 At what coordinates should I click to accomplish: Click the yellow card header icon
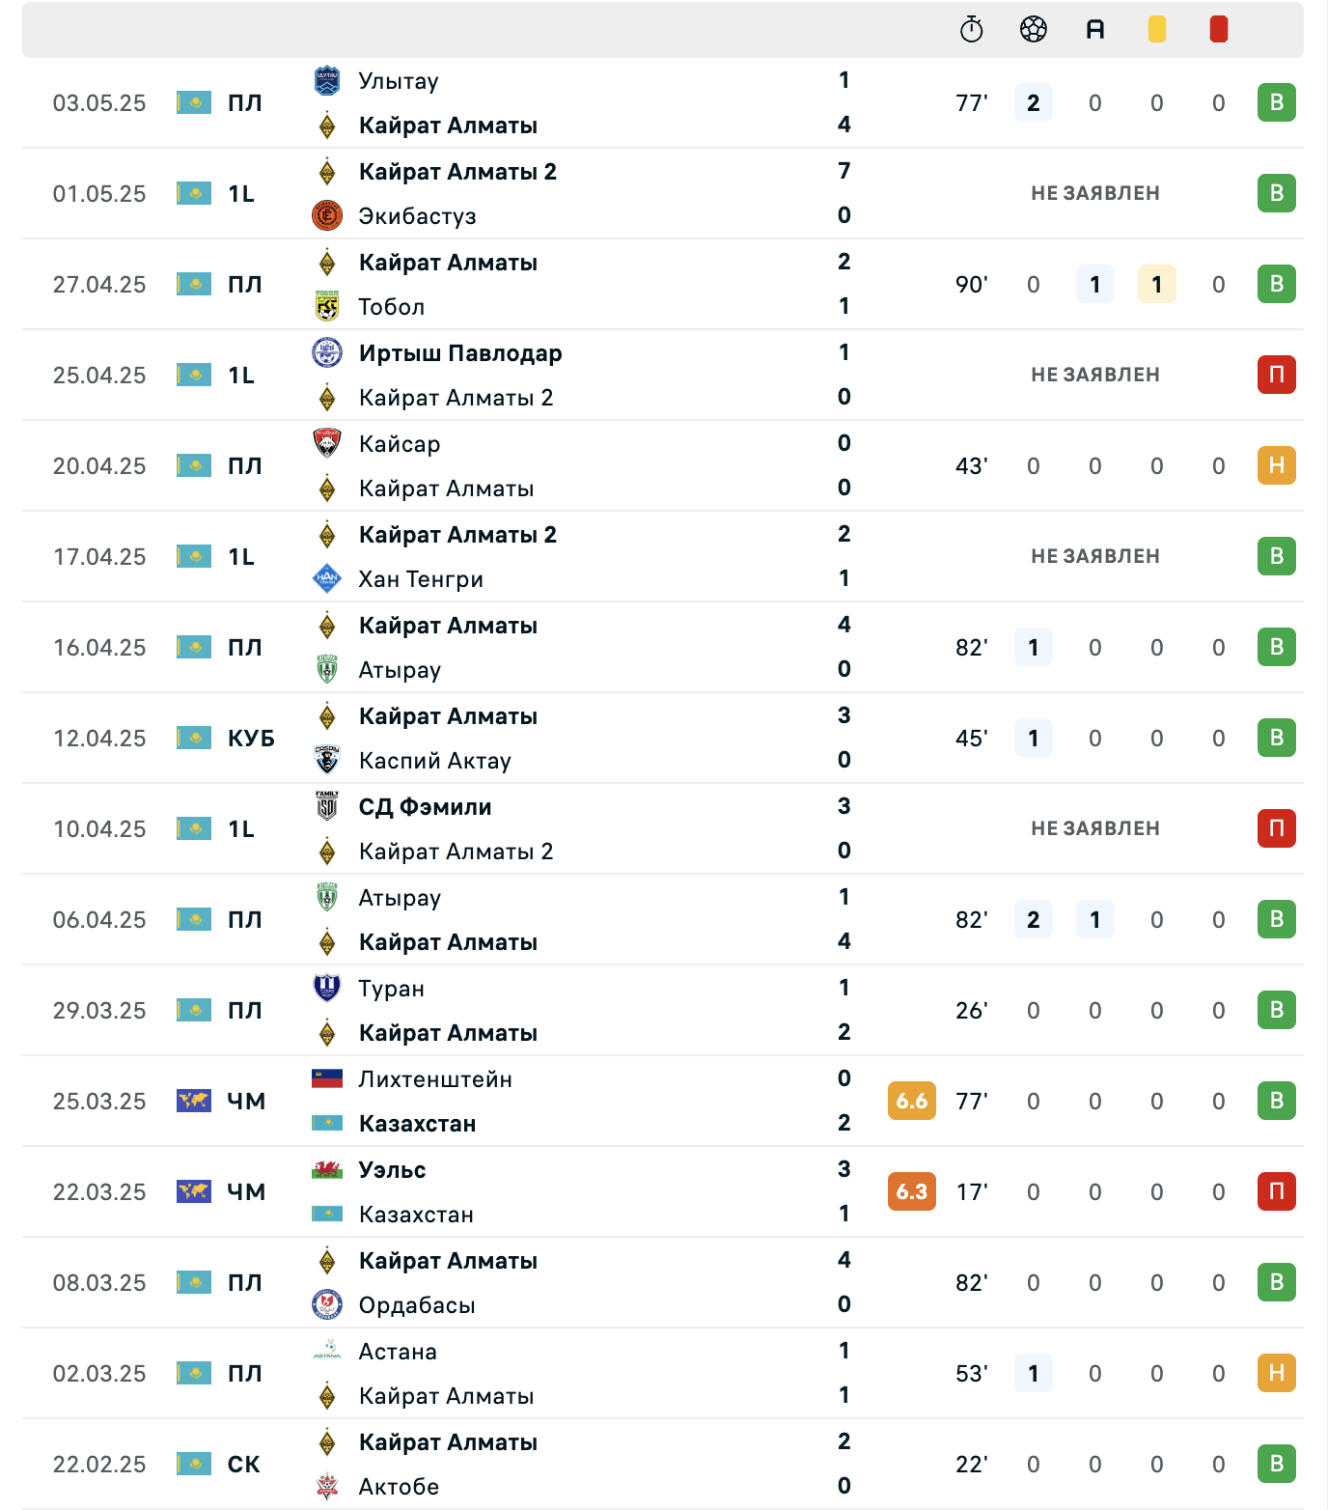pyautogui.click(x=1156, y=30)
